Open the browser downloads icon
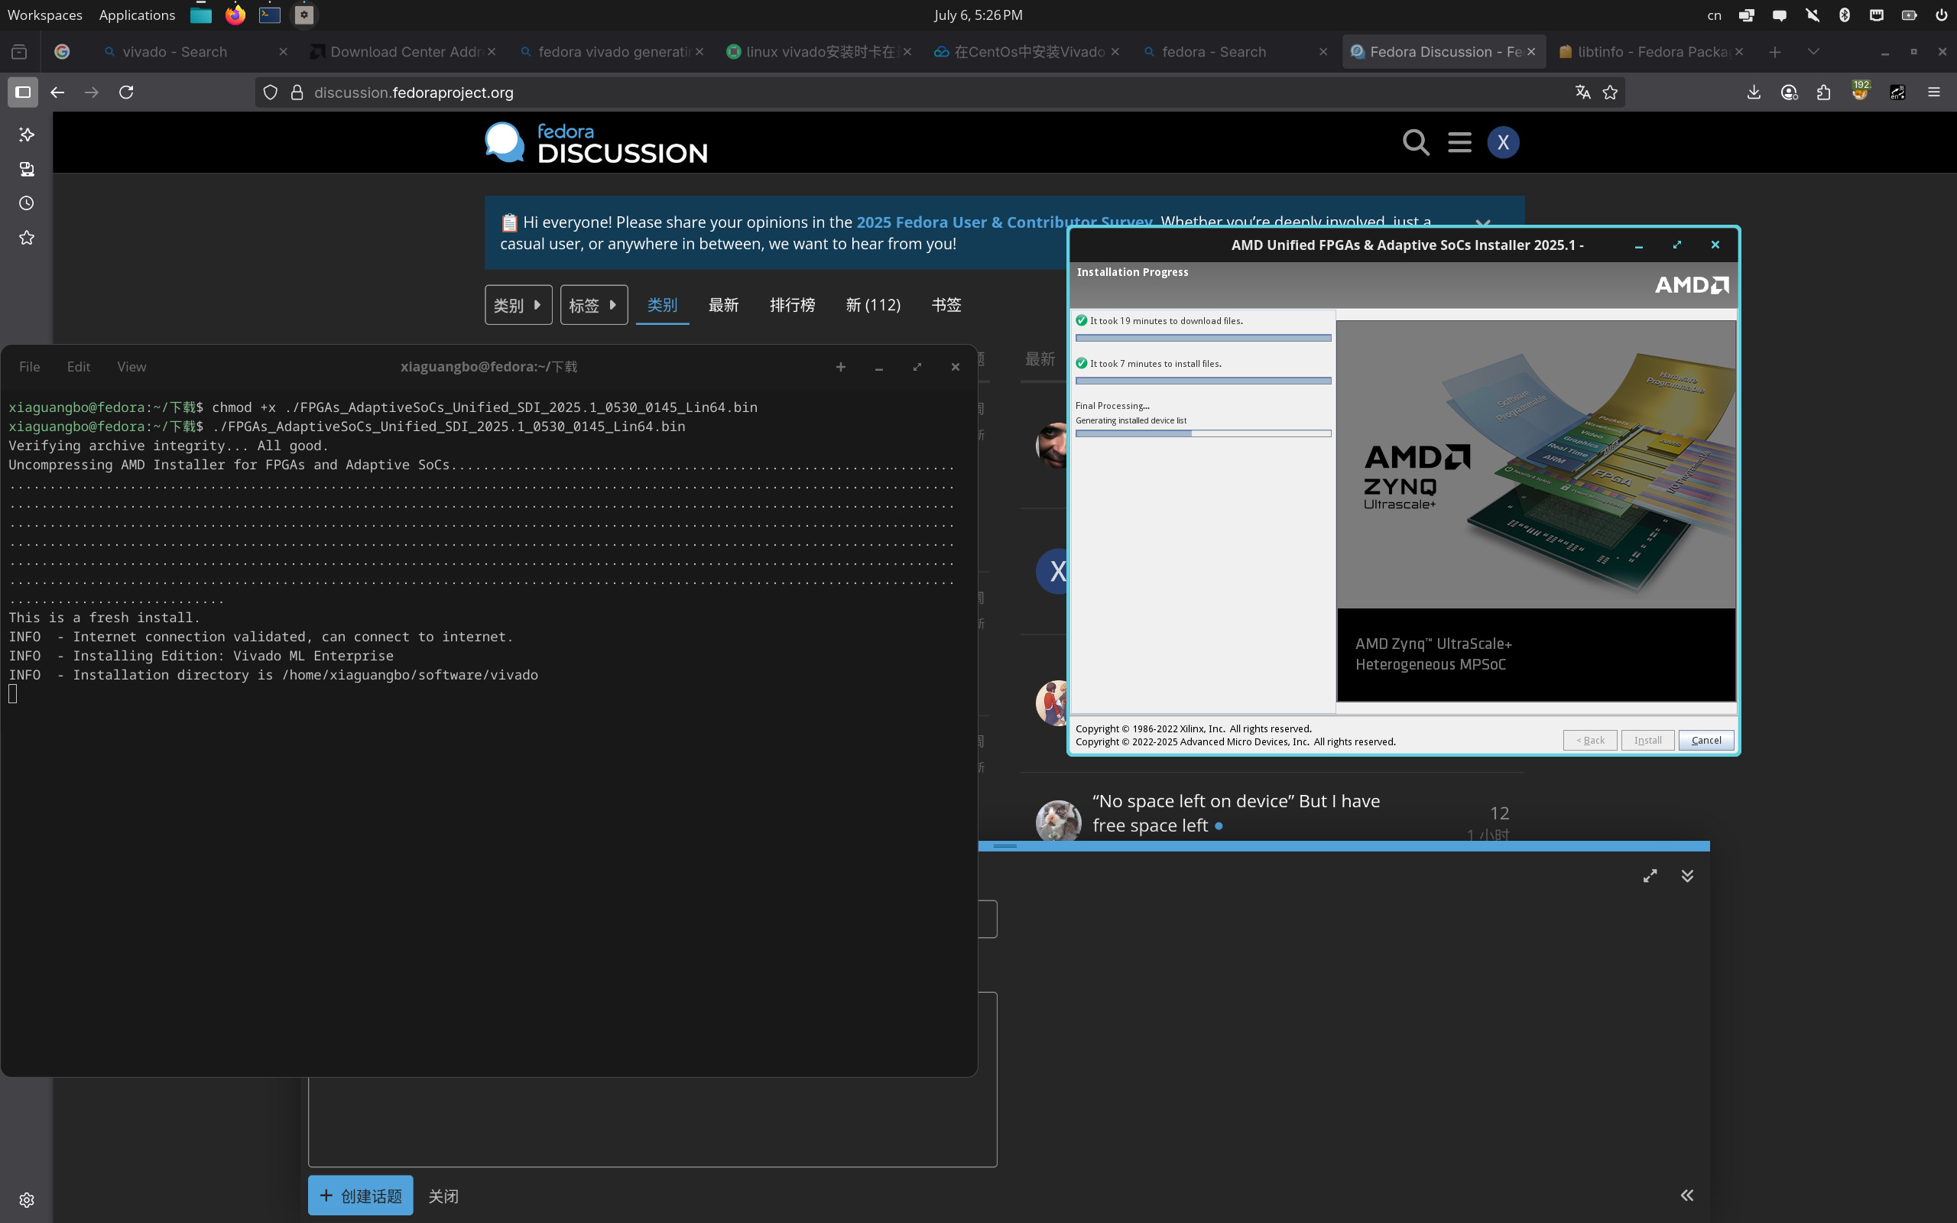 [x=1753, y=92]
